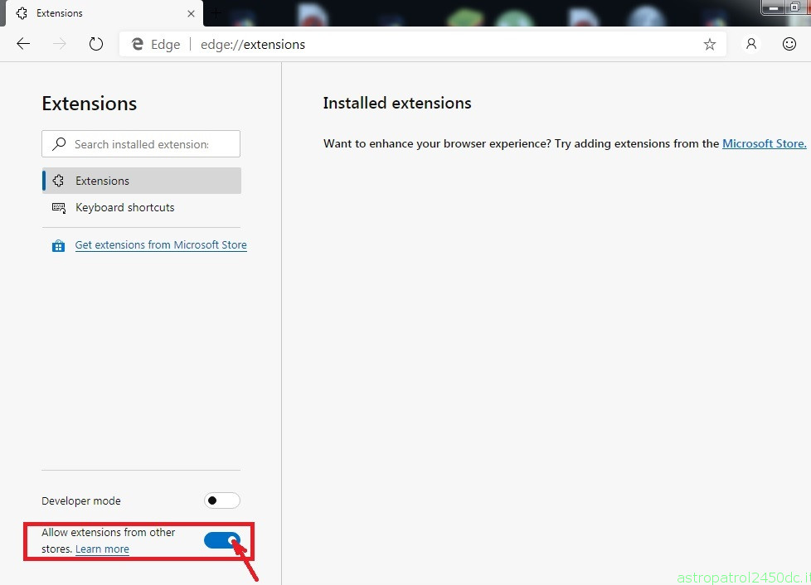This screenshot has height=585, width=811.
Task: Open the Learn more link
Action: 102,549
